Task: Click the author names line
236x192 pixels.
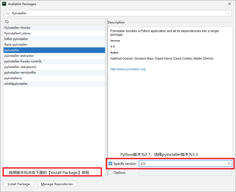Action: (162, 59)
